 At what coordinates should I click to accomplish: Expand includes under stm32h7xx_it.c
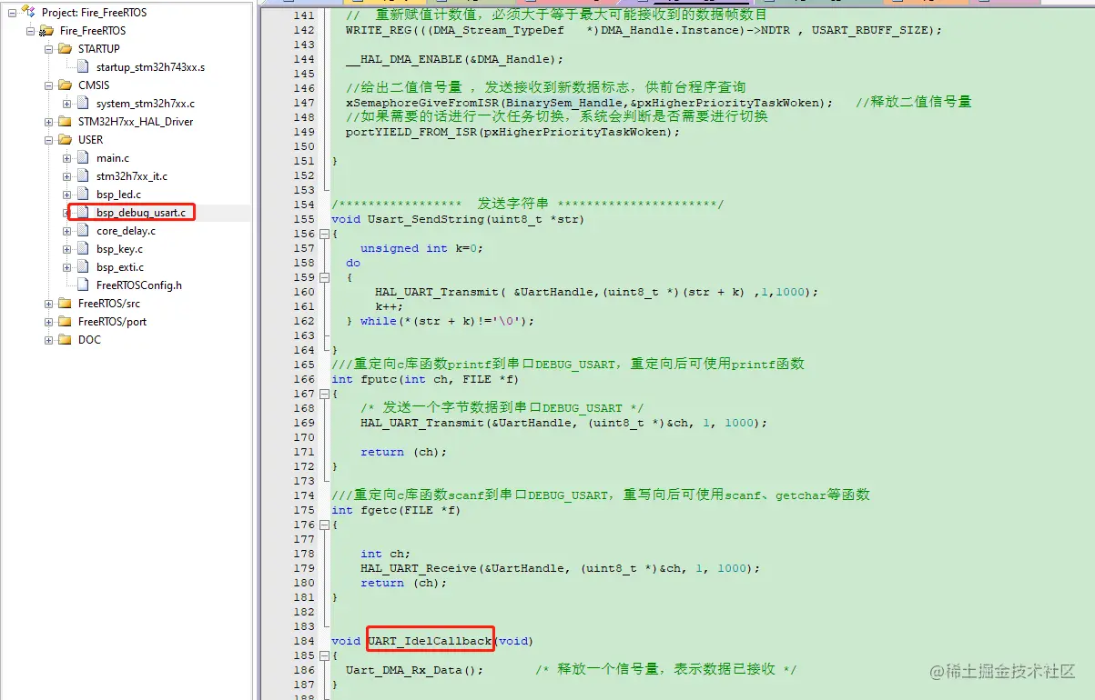pos(67,175)
